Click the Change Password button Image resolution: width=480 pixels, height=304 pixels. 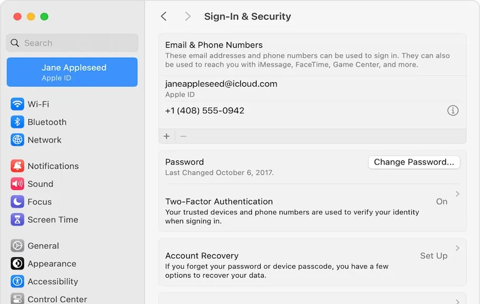coord(414,162)
